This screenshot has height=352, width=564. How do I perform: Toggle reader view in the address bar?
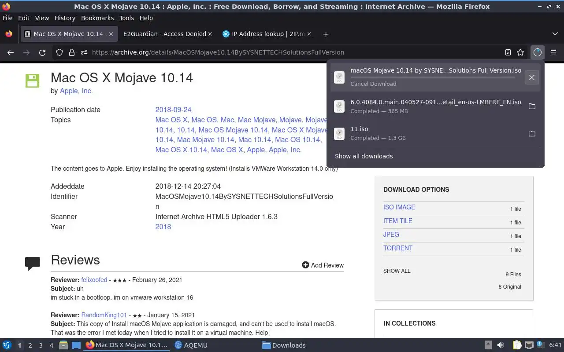[508, 52]
